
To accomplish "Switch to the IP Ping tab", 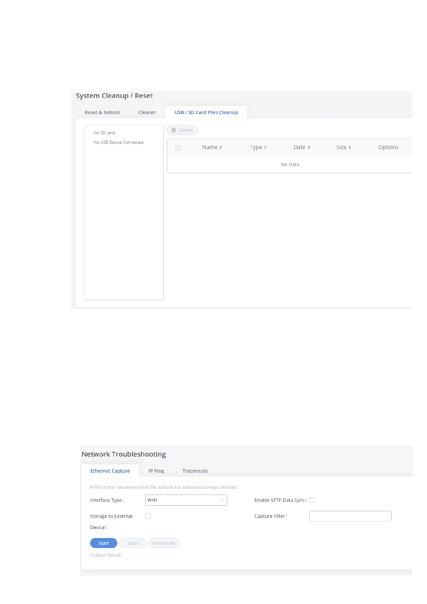I will (x=156, y=471).
